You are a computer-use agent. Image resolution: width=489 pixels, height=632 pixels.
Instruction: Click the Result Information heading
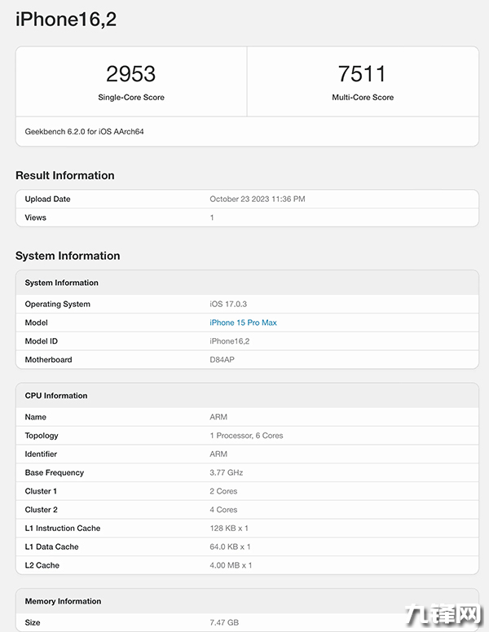pos(64,175)
